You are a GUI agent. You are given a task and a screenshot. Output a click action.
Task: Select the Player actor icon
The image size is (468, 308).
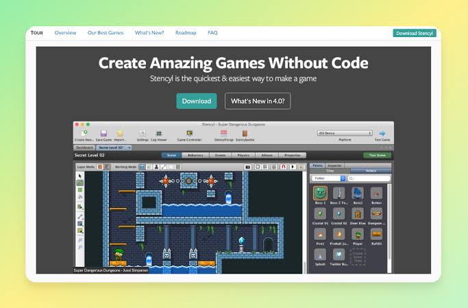358,235
